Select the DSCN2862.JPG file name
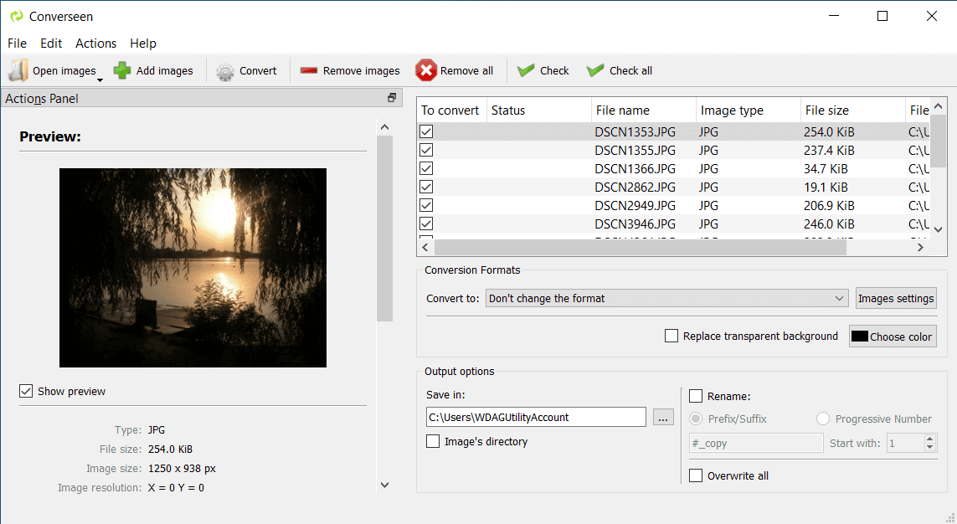 tap(635, 187)
